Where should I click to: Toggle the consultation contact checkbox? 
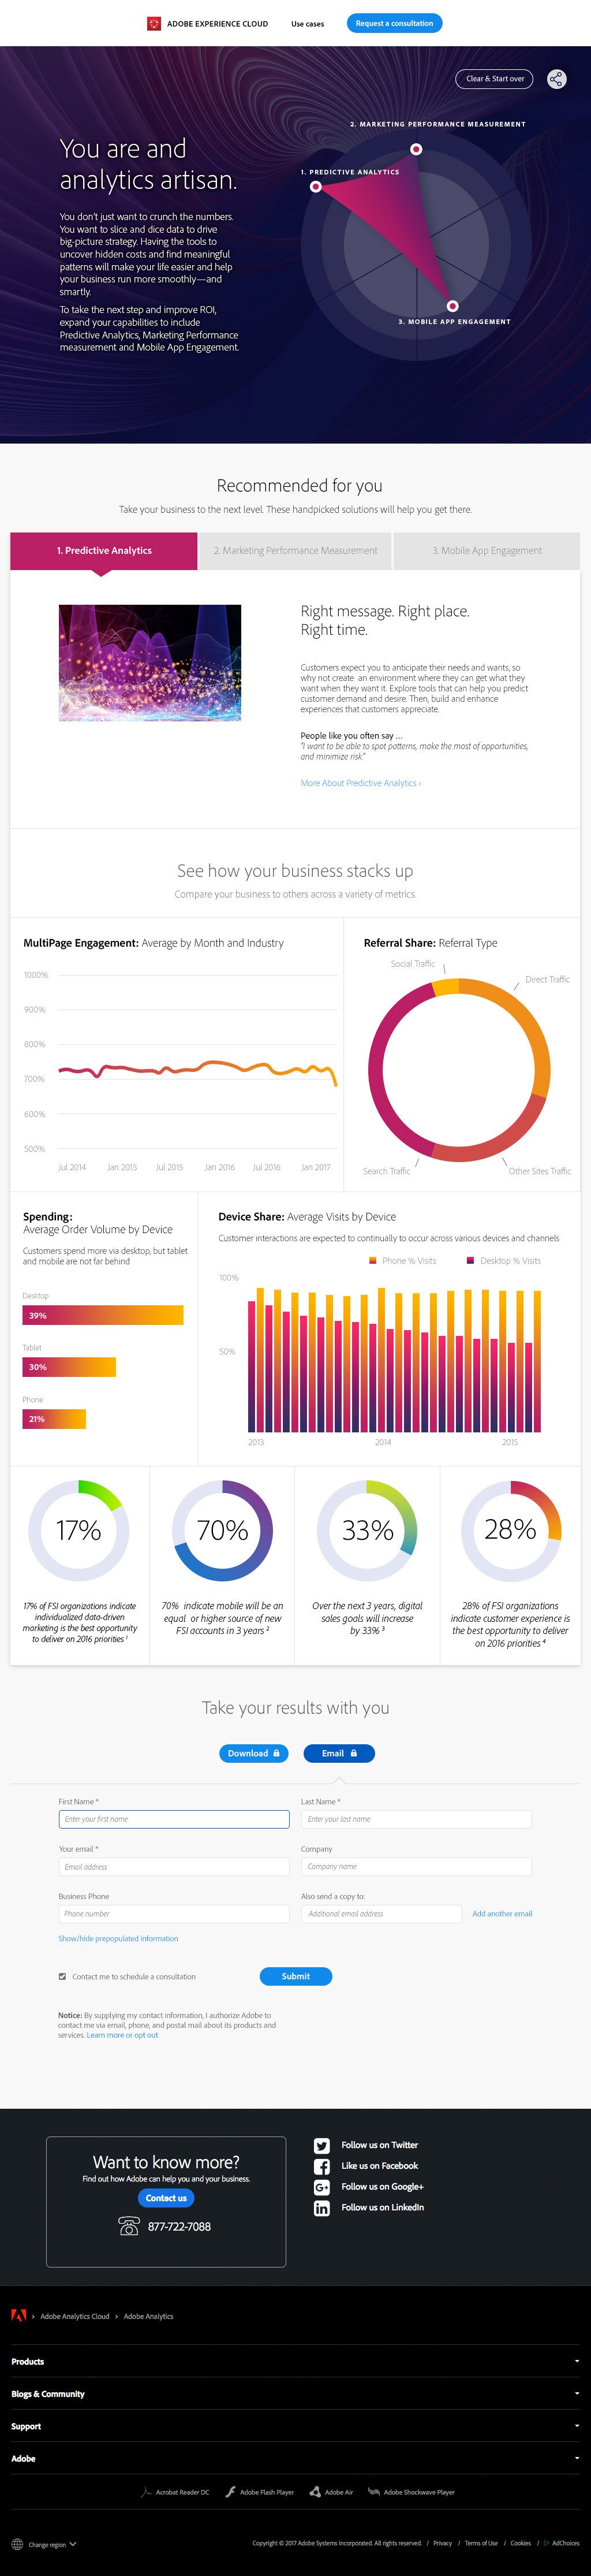(x=62, y=1976)
